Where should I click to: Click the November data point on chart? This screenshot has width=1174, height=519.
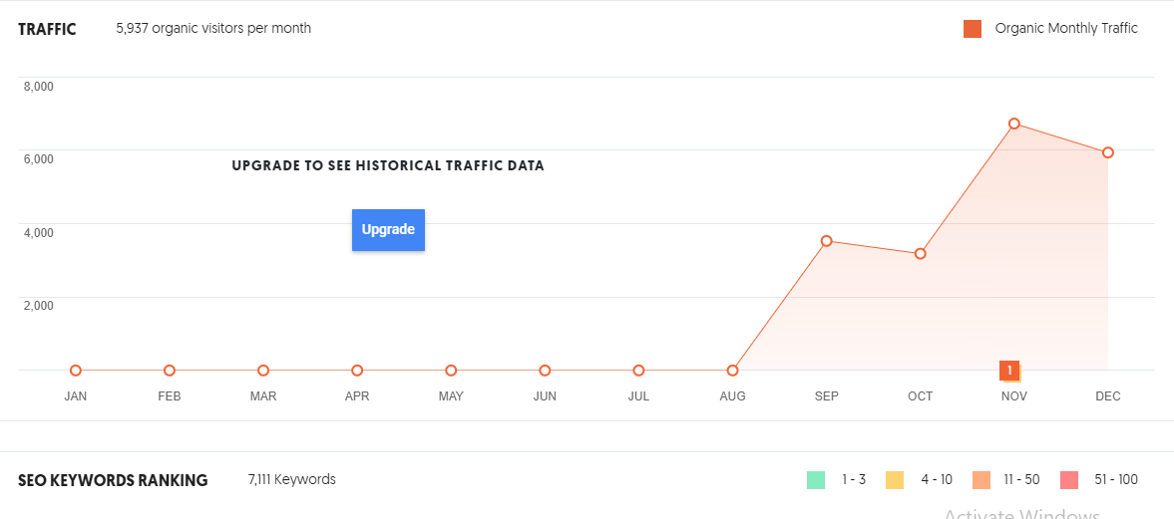coord(1013,124)
